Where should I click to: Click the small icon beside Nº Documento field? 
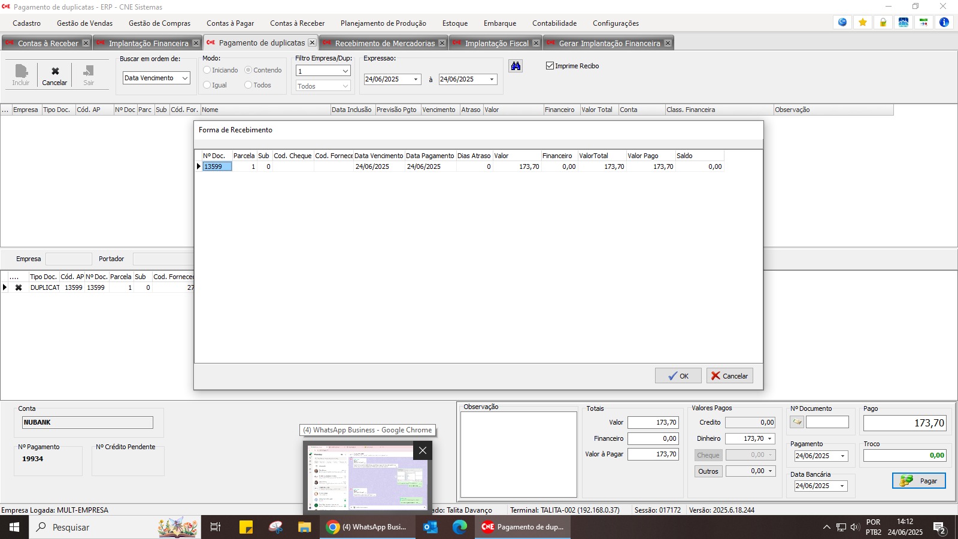tap(797, 422)
